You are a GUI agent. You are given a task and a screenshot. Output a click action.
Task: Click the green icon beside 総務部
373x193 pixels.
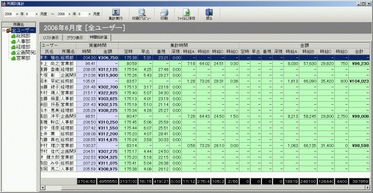pos(13,36)
